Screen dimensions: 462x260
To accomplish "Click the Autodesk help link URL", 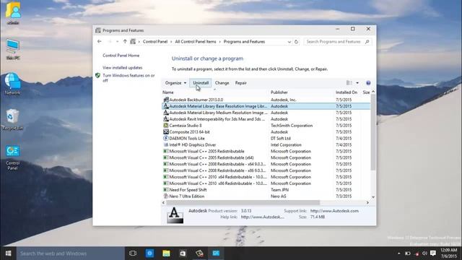I will [x=263, y=217].
